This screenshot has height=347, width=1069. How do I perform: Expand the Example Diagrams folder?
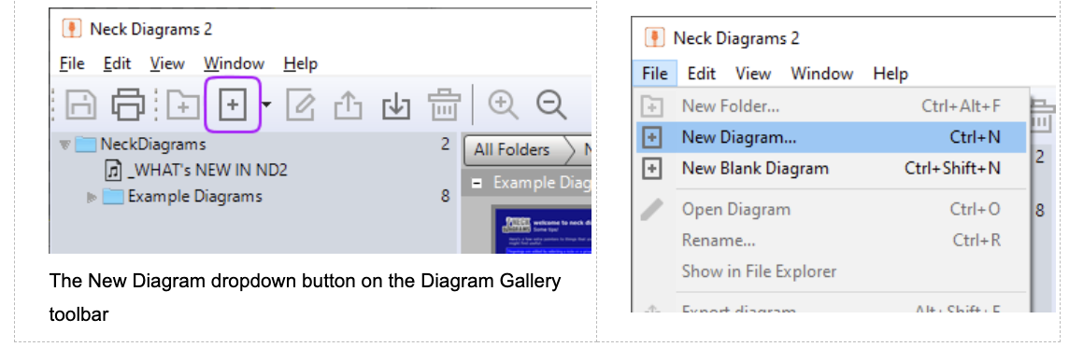point(92,198)
